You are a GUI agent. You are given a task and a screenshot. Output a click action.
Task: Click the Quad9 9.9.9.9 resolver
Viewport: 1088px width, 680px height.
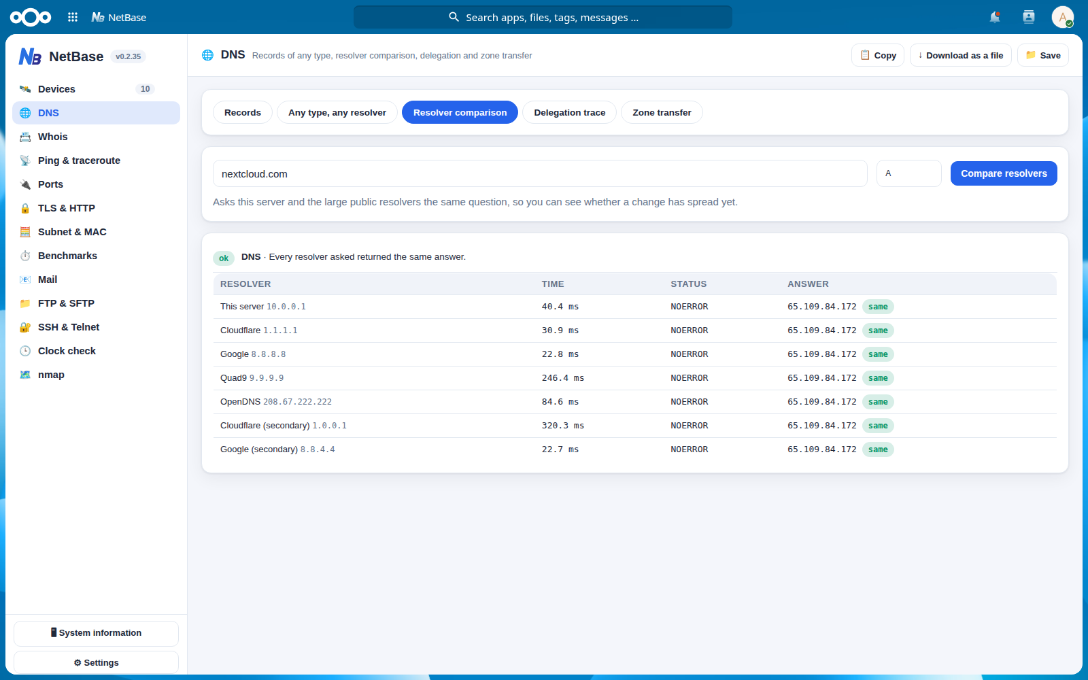252,378
